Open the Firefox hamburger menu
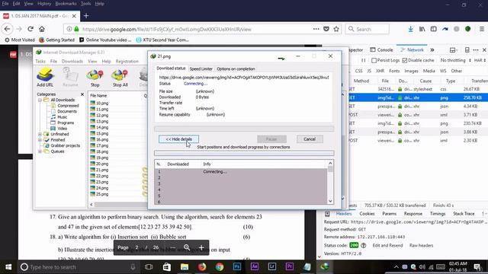The width and height of the screenshot is (488, 274). [481, 29]
